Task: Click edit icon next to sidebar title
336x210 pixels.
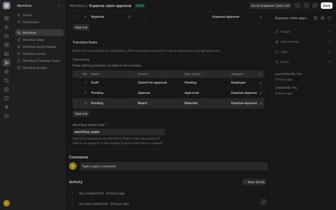Action: (315, 18)
